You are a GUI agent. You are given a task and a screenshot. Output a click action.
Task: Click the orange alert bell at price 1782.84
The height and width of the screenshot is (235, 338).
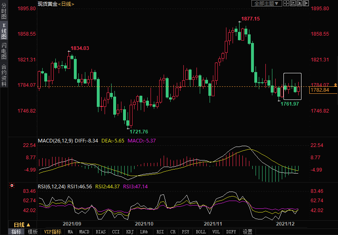click(336, 85)
